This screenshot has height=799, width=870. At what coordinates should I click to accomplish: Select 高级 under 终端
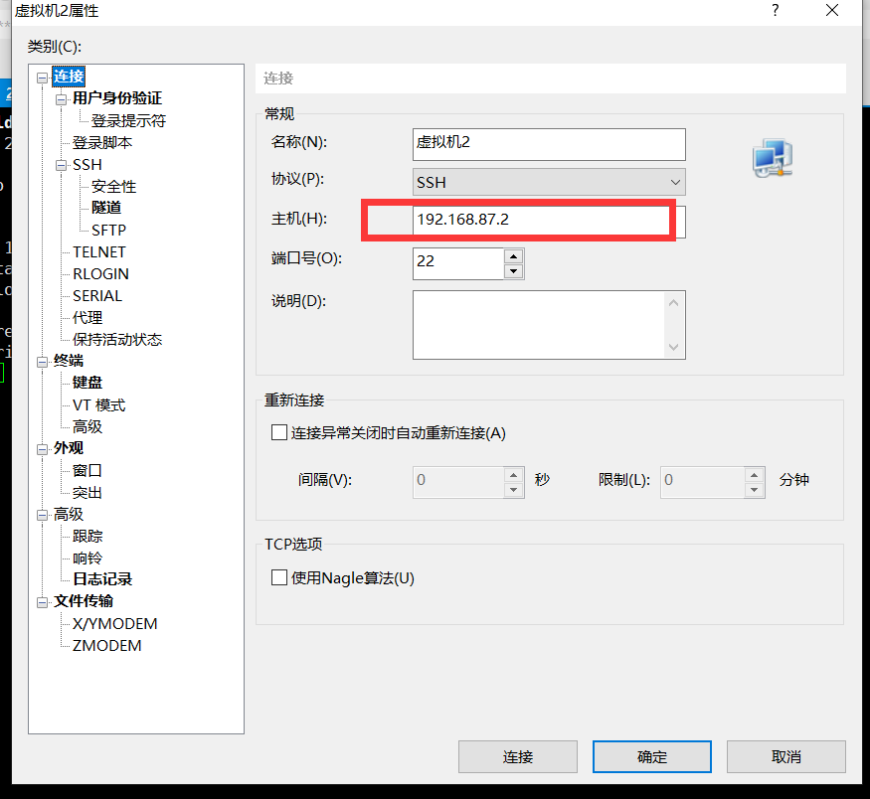(x=87, y=427)
